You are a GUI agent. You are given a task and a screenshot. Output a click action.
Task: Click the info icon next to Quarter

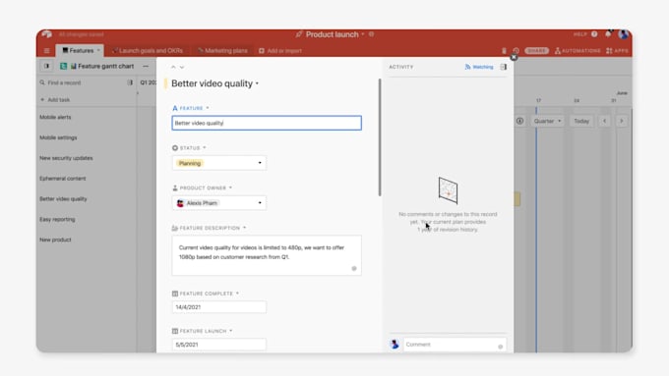click(519, 121)
